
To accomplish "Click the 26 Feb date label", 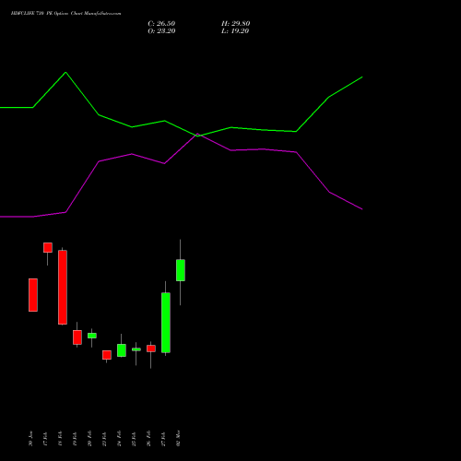I will point(148,439).
